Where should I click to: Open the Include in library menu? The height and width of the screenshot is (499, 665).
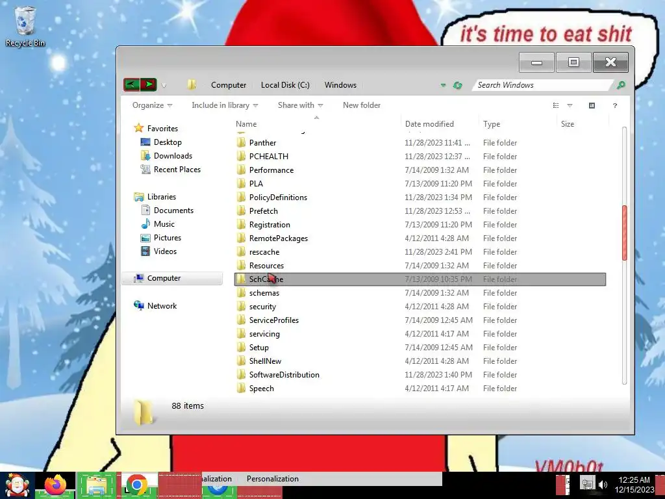(225, 105)
